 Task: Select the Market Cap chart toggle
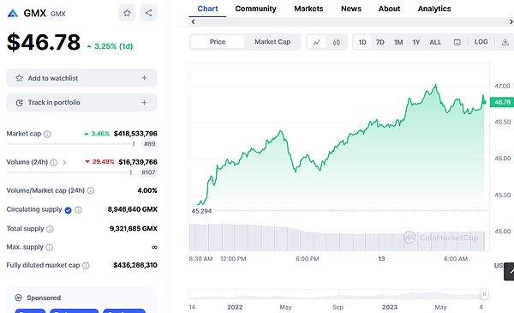(x=272, y=42)
